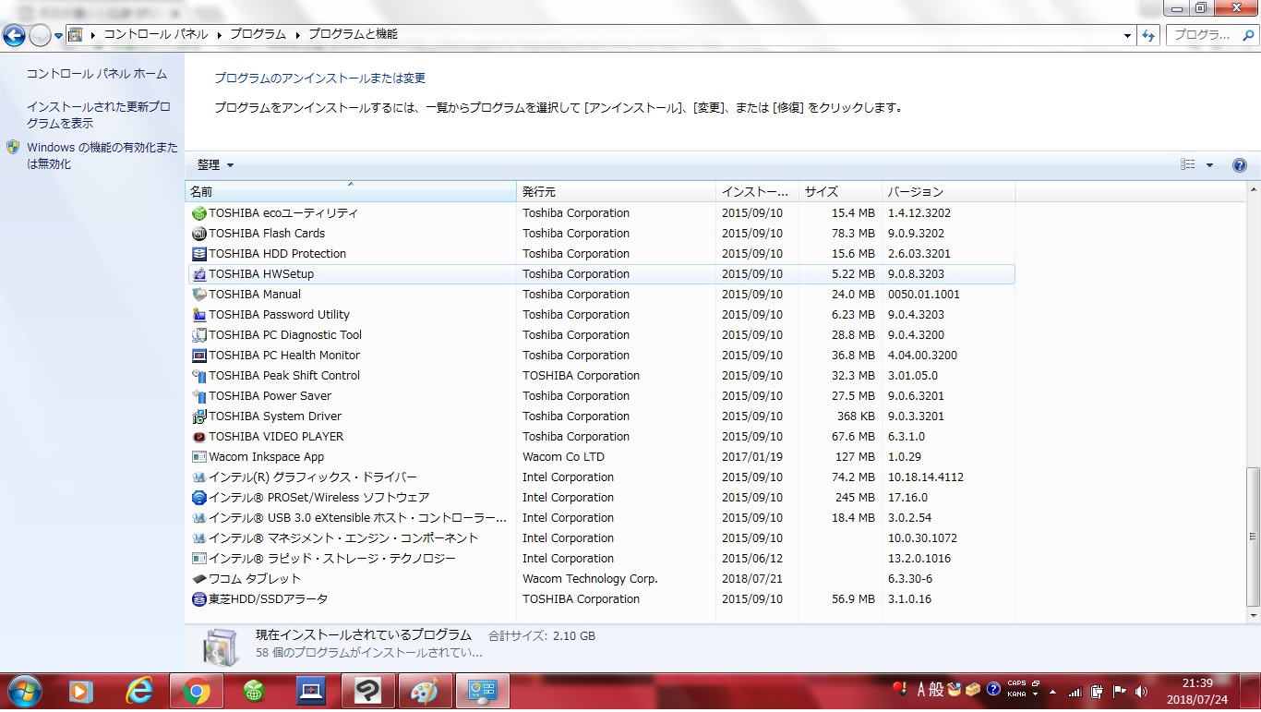Image resolution: width=1261 pixels, height=712 pixels.
Task: Click the インテル(R) グラフィックス・ドライバー icon
Action: click(199, 477)
